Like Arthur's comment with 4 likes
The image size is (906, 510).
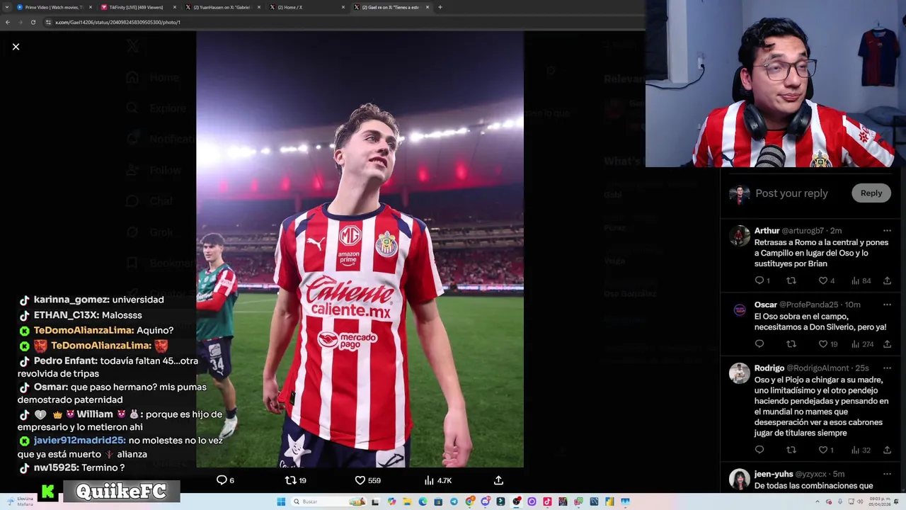pyautogui.click(x=826, y=280)
